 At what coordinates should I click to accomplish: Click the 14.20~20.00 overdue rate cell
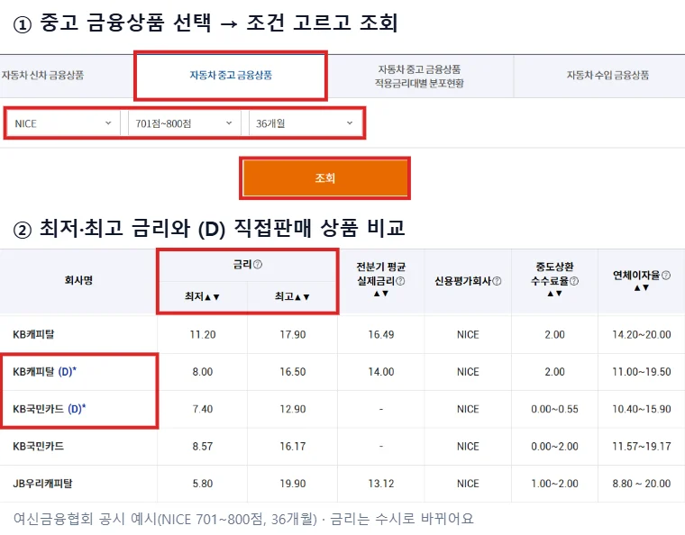(642, 335)
